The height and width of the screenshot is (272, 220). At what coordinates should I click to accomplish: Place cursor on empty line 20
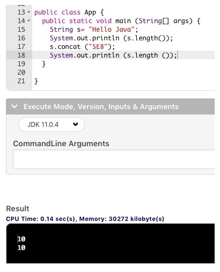point(123,73)
